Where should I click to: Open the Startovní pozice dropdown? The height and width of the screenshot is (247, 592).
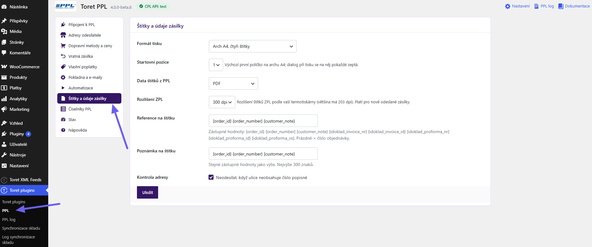click(216, 65)
